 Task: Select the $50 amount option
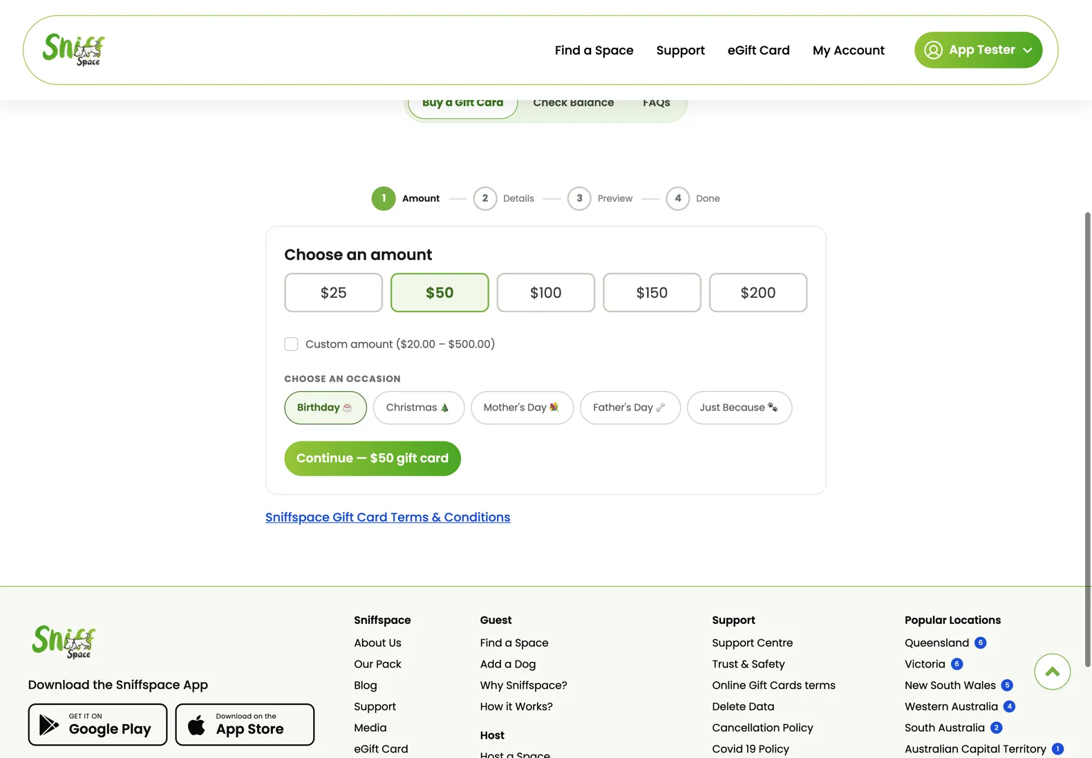(440, 292)
